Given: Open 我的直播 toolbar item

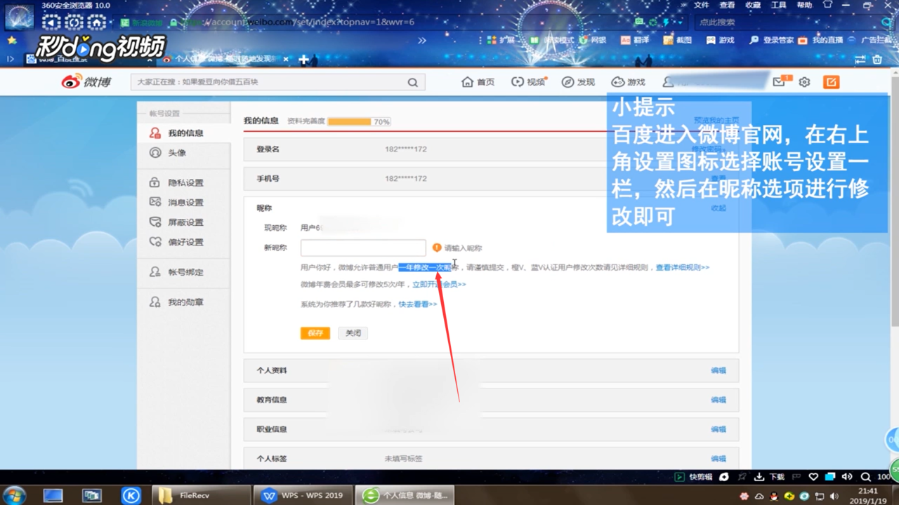Looking at the screenshot, I should (x=820, y=40).
